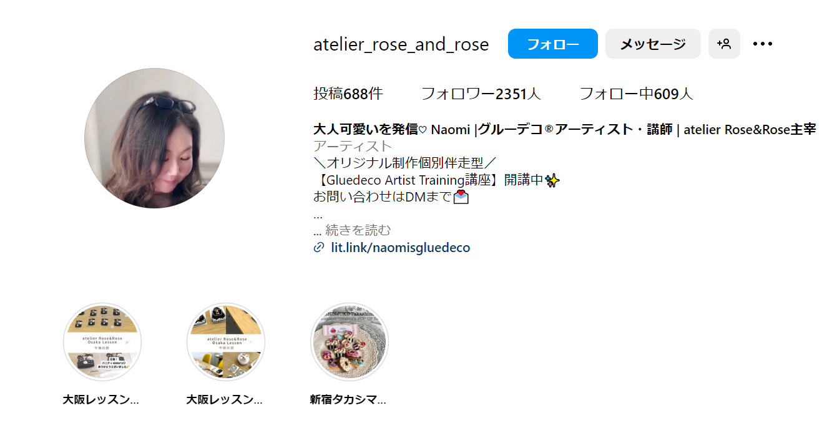Image resolution: width=837 pixels, height=433 pixels.
Task: Click the アーティスト category label
Action: (353, 147)
